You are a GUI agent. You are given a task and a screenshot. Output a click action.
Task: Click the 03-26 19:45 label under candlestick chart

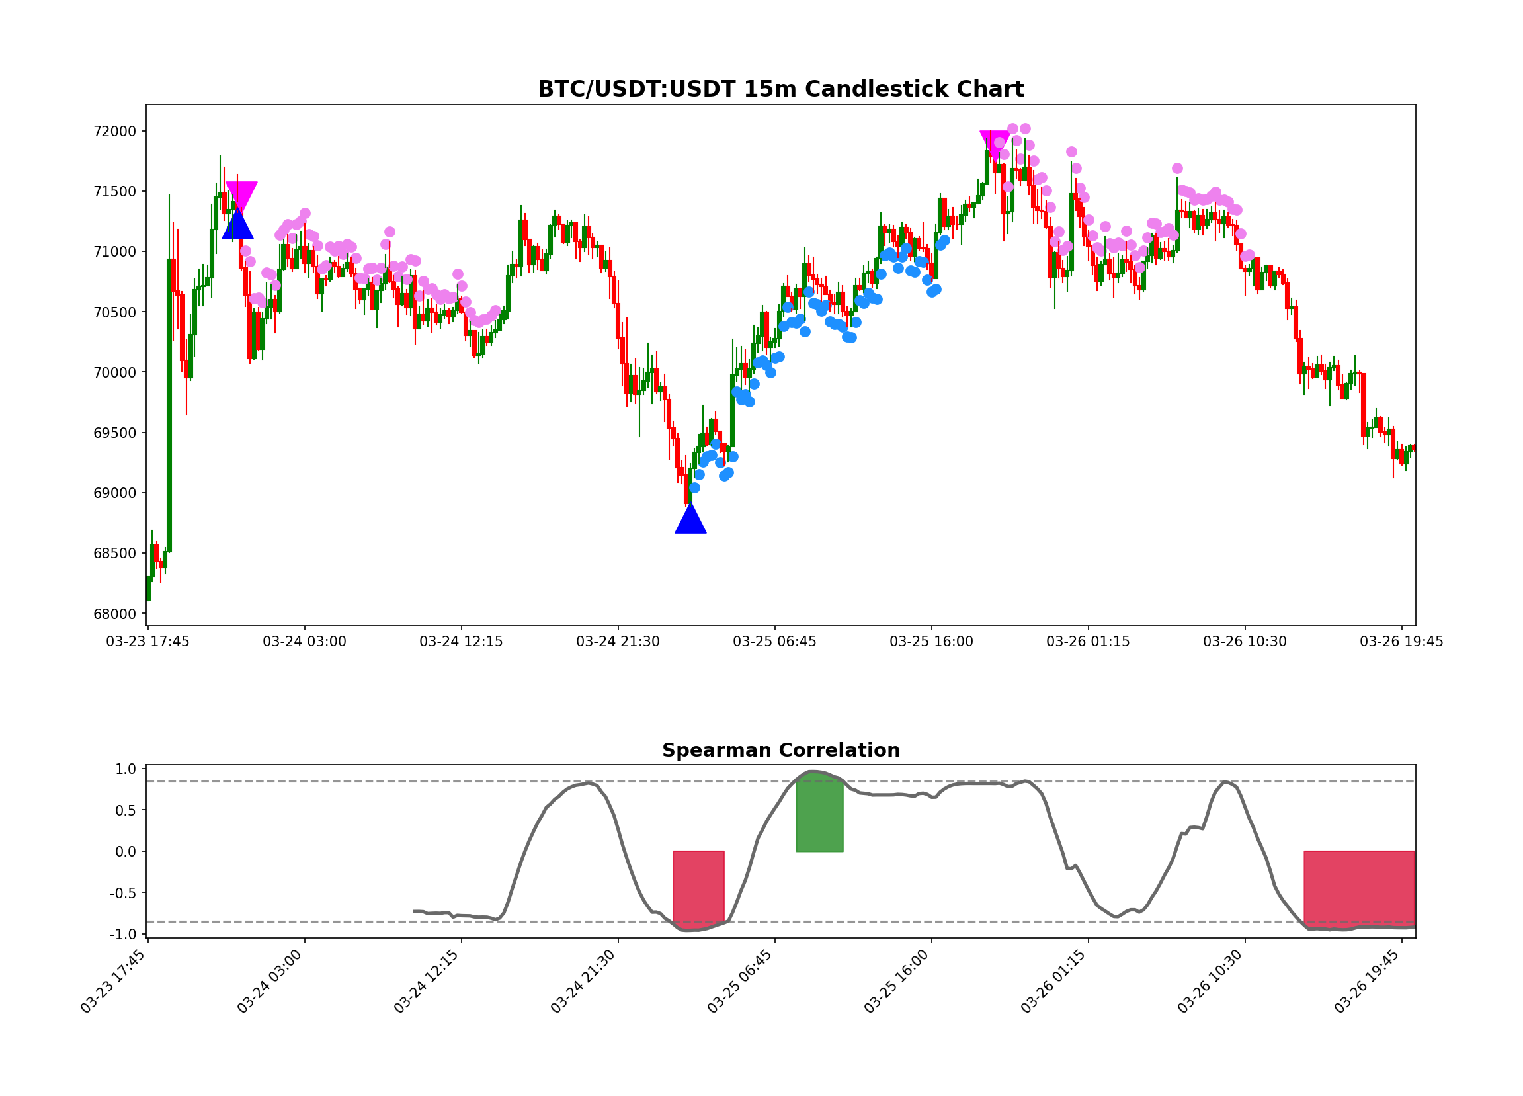coord(1401,642)
